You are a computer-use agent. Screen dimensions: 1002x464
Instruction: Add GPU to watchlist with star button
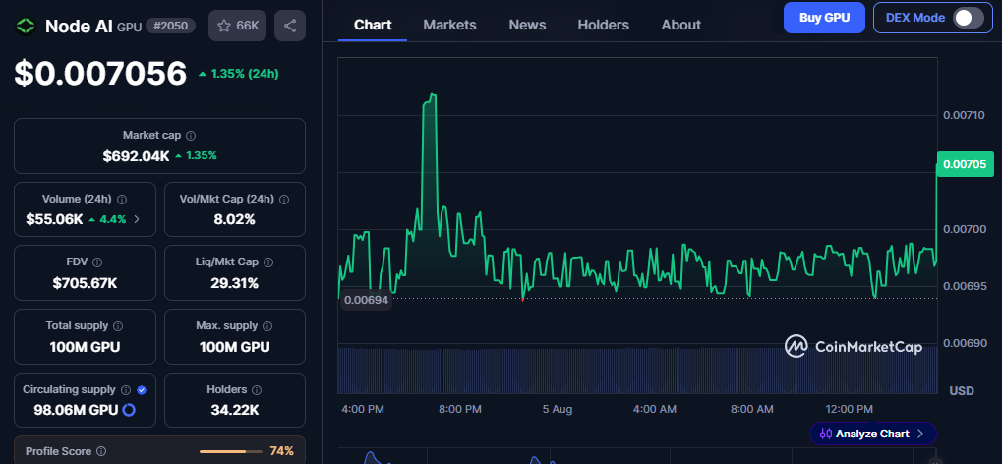(237, 26)
